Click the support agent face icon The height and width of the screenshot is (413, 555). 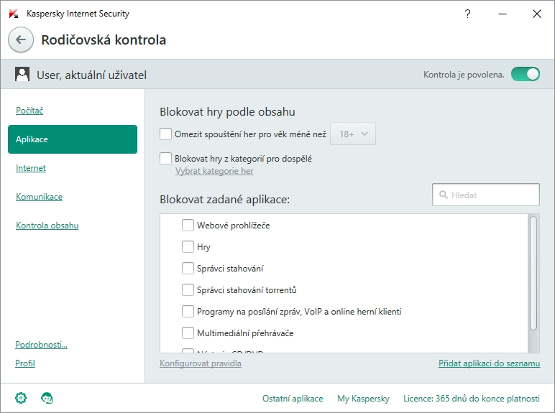tap(47, 398)
